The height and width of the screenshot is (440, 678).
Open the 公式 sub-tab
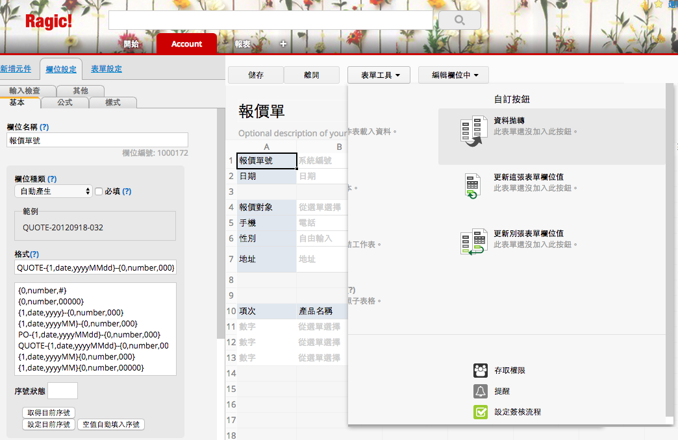click(65, 103)
